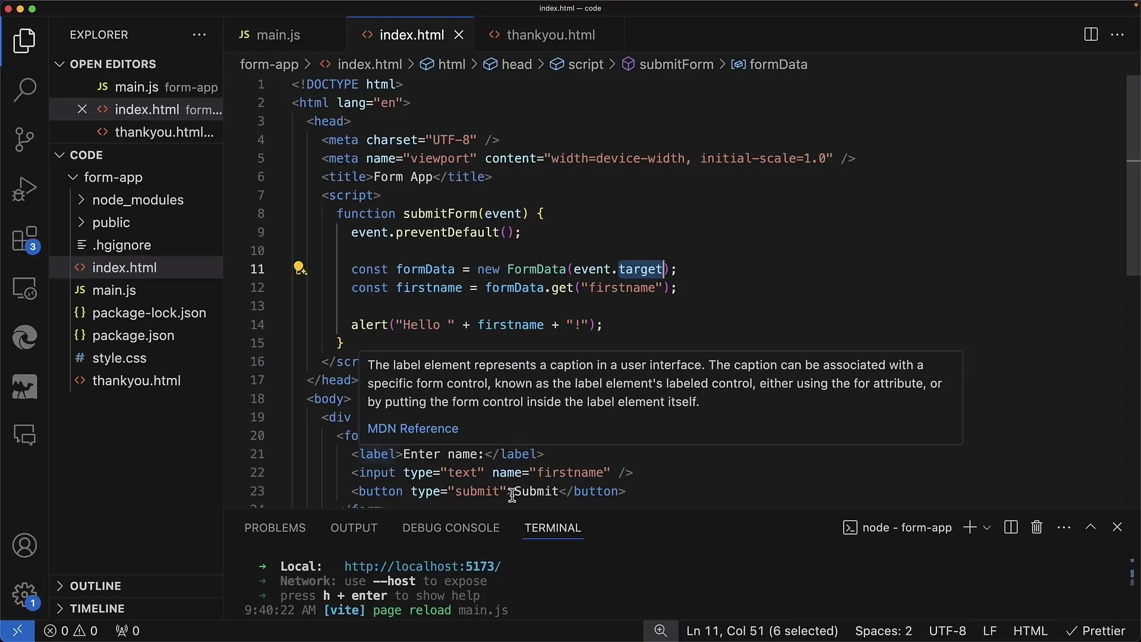Image resolution: width=1141 pixels, height=642 pixels.
Task: Open Run and Debug view
Action: pos(24,189)
